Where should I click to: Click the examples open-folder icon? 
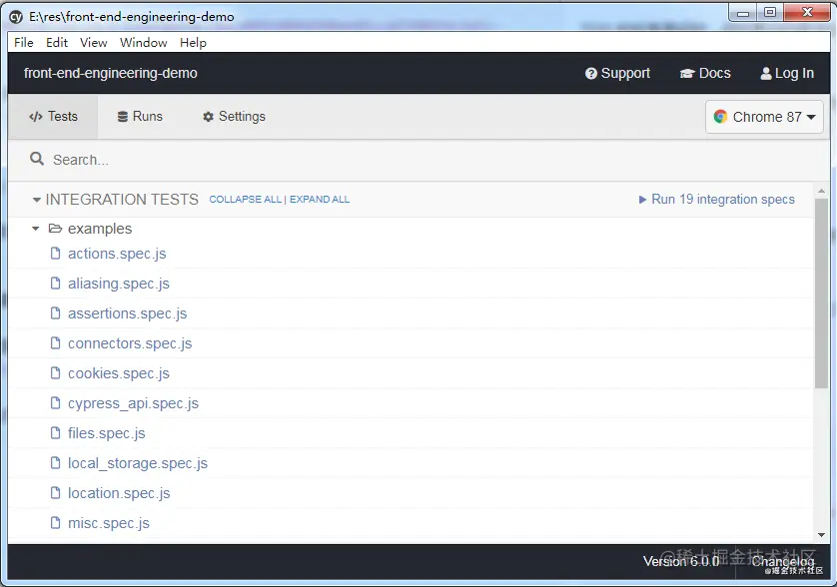click(x=55, y=229)
